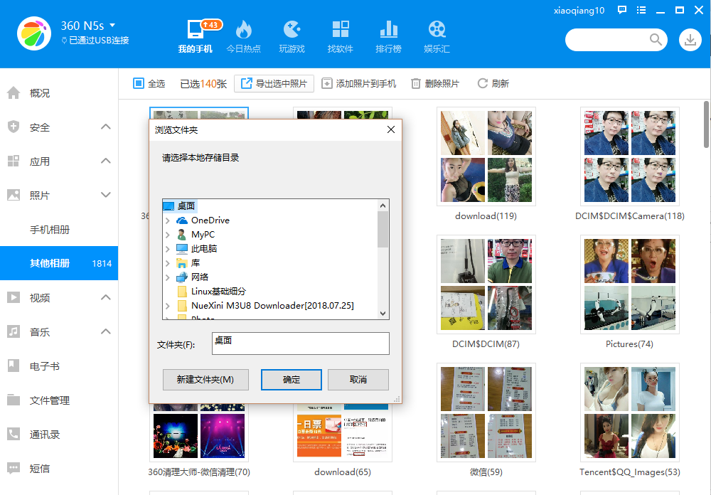Open 其他相册 in sidebar
This screenshot has width=711, height=495.
[x=59, y=263]
